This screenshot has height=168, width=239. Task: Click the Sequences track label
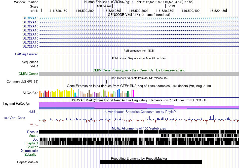[30, 62]
